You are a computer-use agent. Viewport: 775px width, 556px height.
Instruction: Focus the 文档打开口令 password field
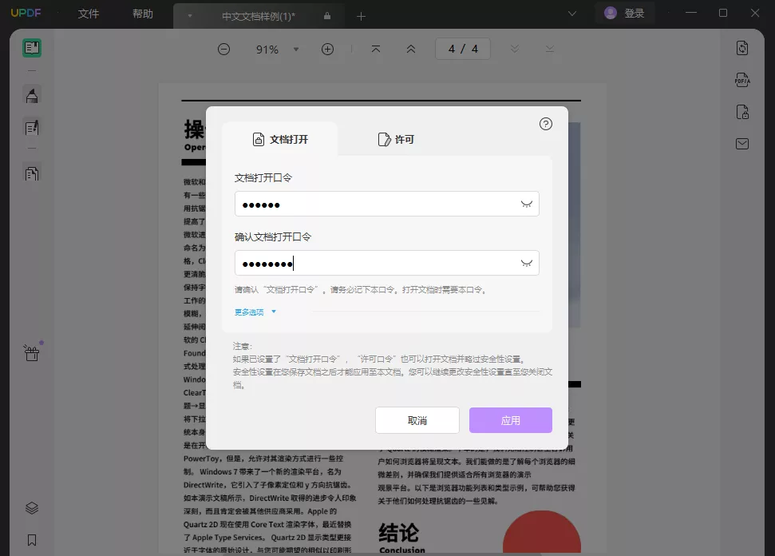click(x=386, y=204)
